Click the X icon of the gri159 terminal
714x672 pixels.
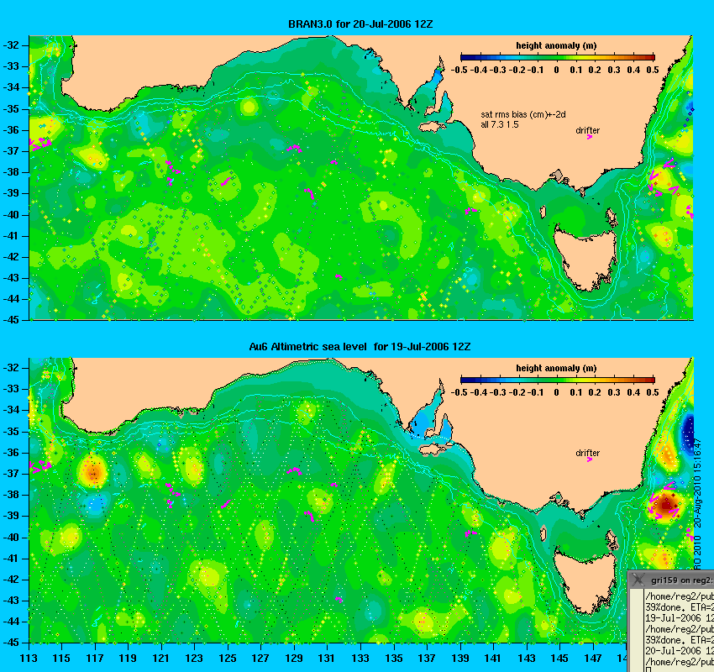[638, 580]
